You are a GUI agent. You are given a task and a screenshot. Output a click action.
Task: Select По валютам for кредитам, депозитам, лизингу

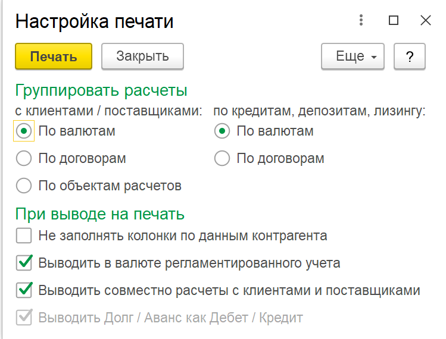(222, 131)
